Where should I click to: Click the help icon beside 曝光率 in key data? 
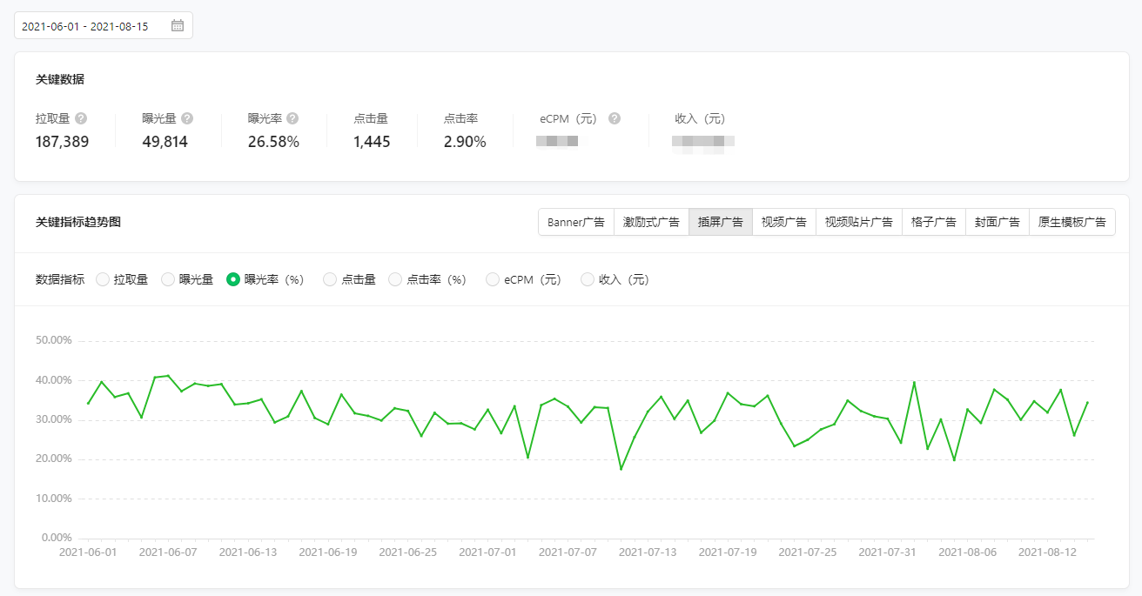(x=292, y=118)
